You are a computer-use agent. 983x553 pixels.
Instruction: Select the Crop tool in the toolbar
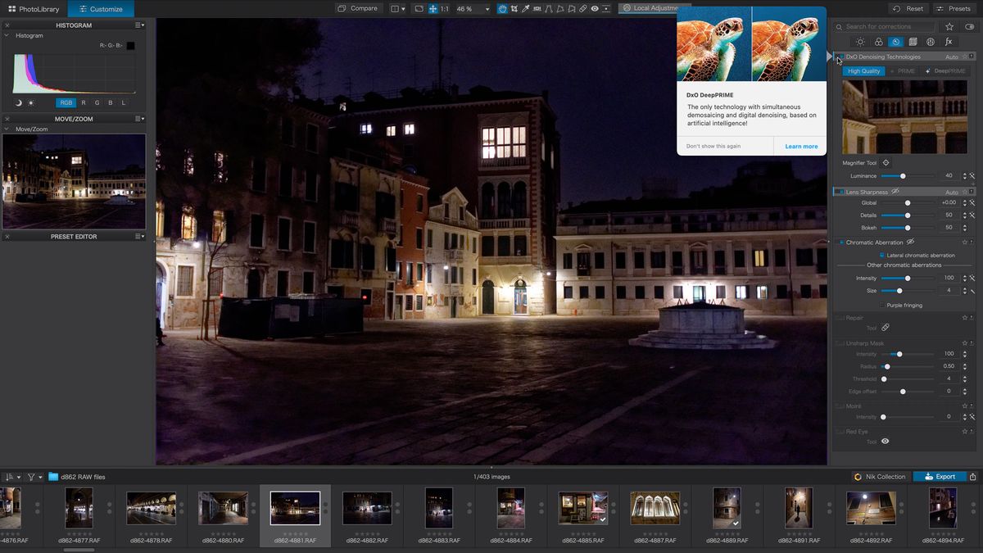514,8
